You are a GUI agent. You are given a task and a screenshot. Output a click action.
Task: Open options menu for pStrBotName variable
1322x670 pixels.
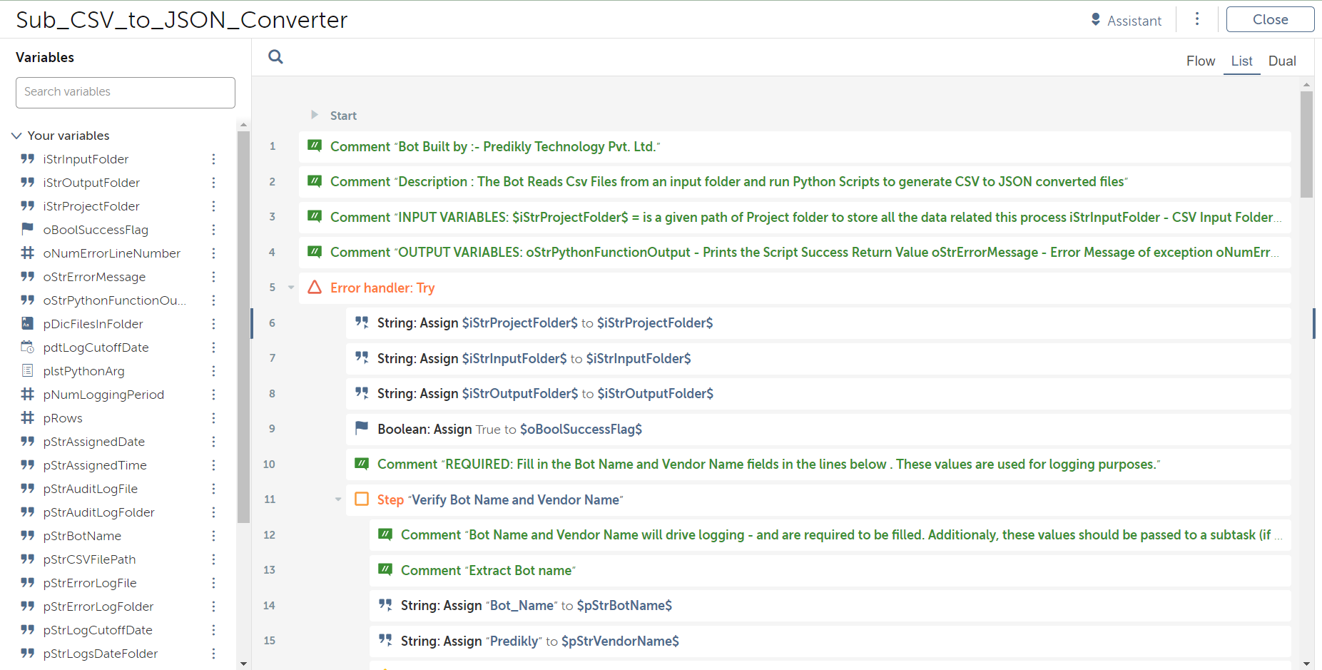tap(213, 536)
